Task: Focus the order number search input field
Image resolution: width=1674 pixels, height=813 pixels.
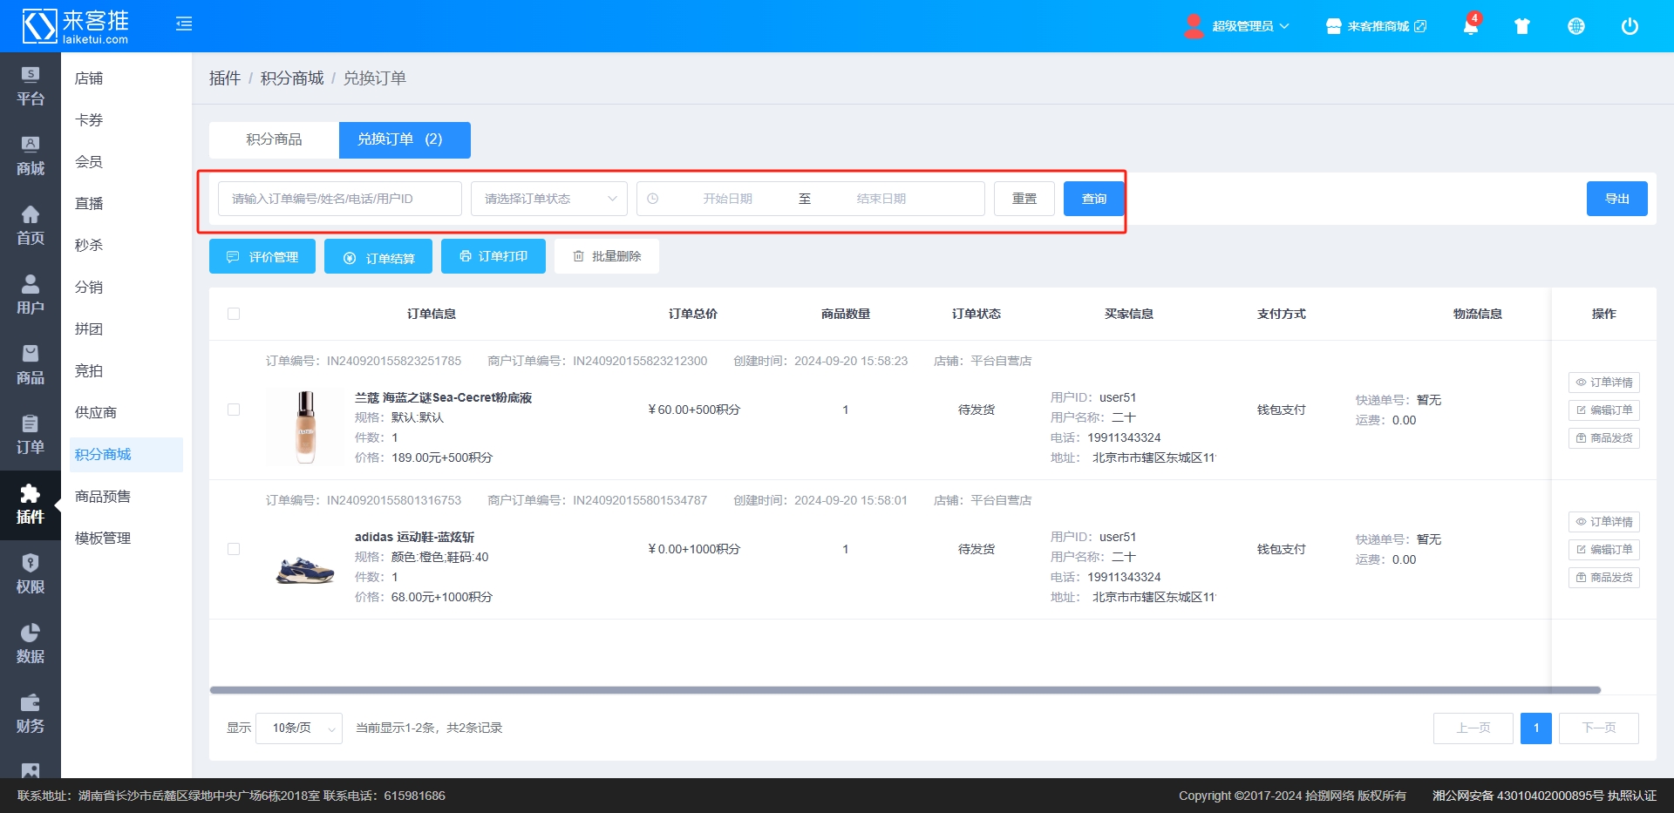Action: (339, 199)
